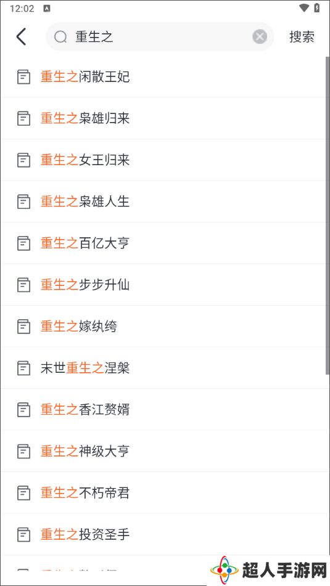The height and width of the screenshot is (586, 330).
Task: Click the vertical scrollbar on the right
Action: click(328, 216)
